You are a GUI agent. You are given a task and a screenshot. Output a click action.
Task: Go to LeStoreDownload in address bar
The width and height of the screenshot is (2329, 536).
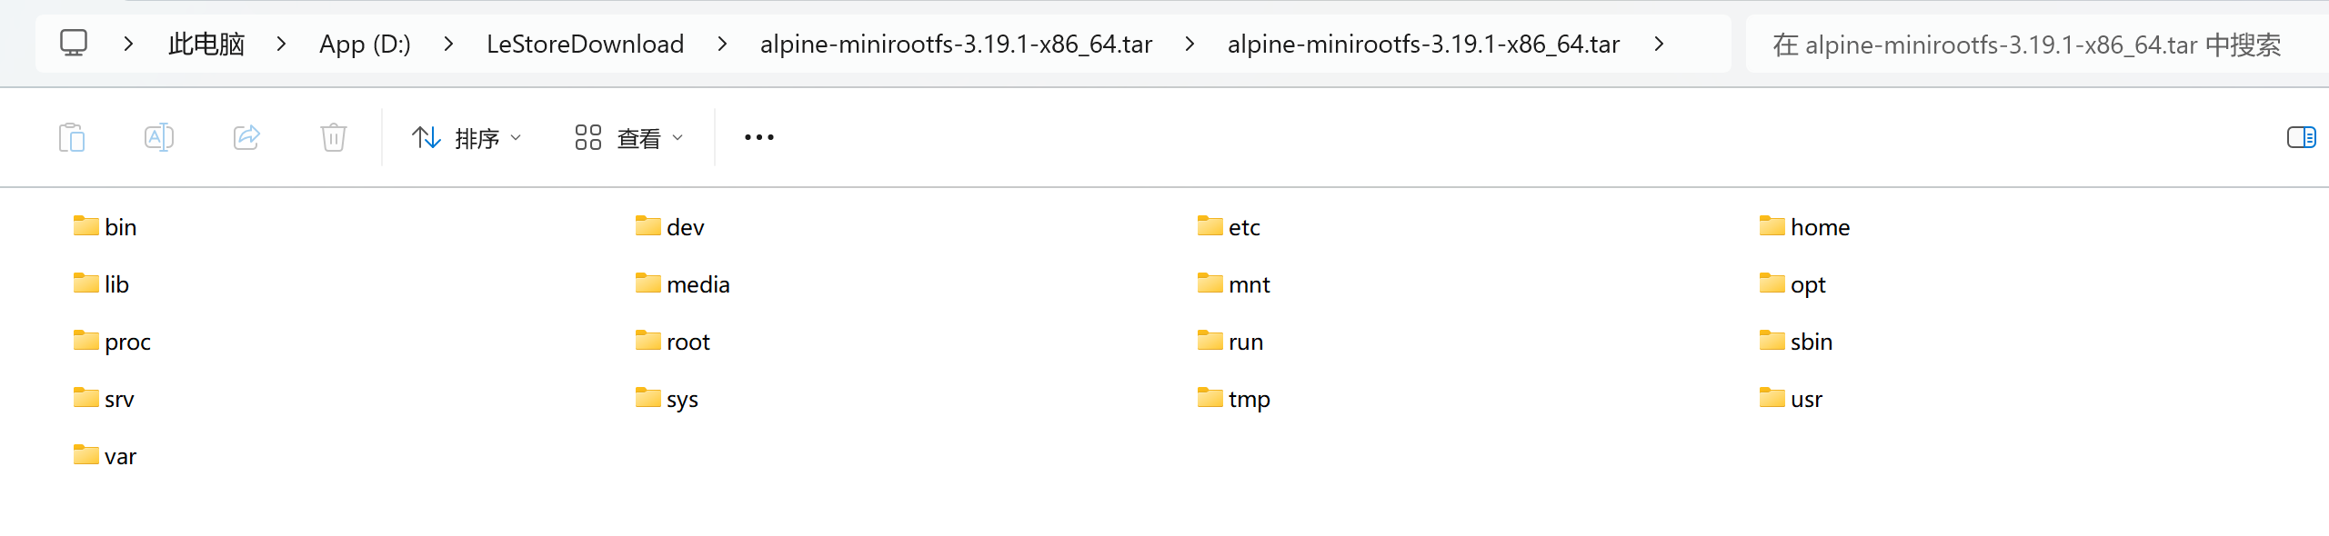[585, 44]
